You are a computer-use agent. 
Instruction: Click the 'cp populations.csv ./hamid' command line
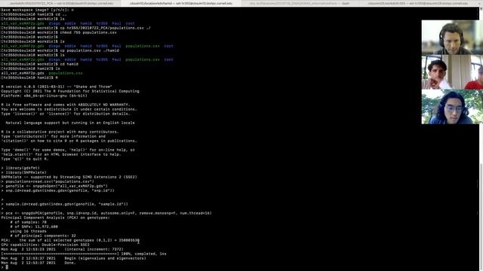tap(60, 50)
